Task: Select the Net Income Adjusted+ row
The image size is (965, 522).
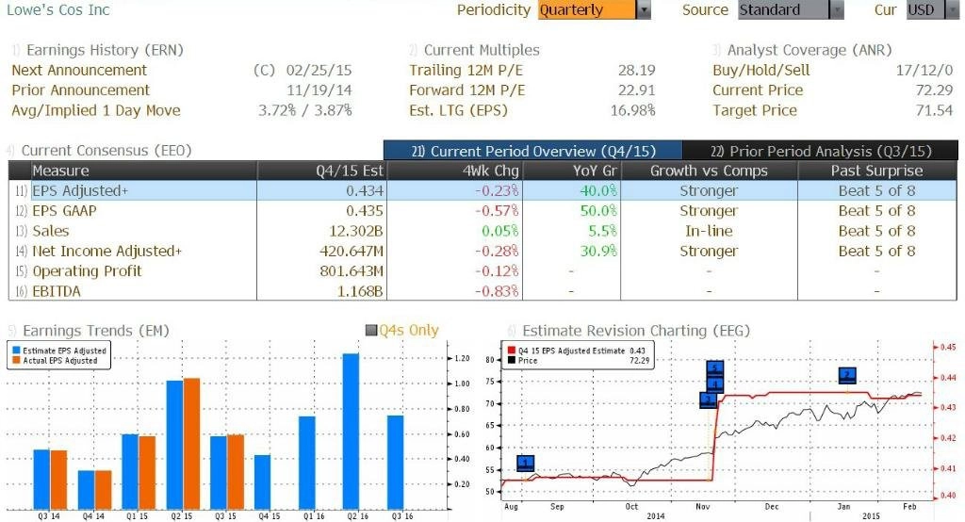Action: tap(483, 252)
